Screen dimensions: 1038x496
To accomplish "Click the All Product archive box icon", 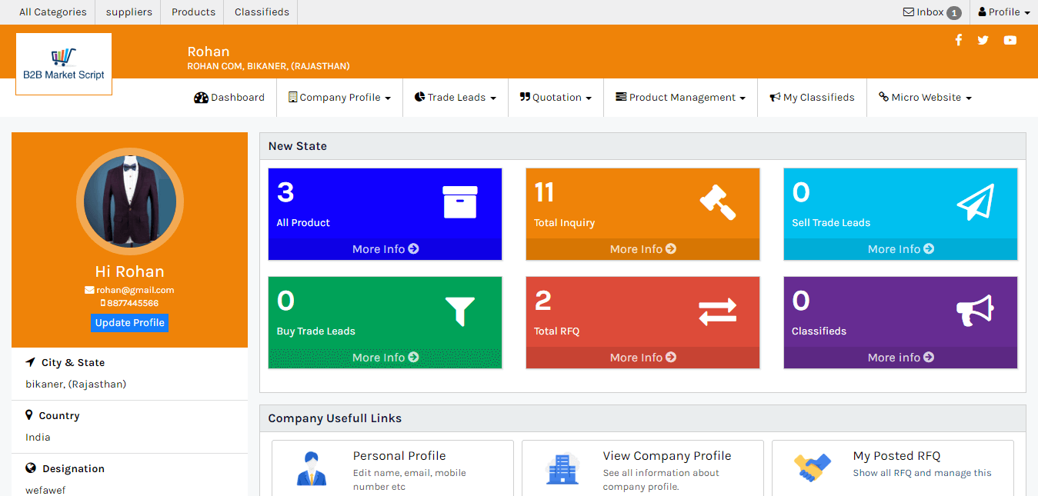I will [x=459, y=202].
